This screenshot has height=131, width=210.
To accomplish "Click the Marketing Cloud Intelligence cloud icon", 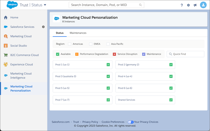I will (6, 75).
